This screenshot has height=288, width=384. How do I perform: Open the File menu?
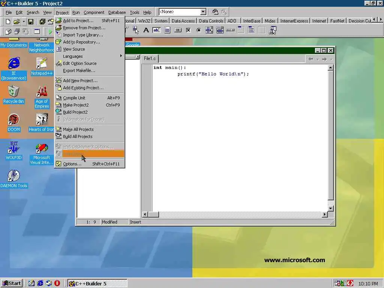point(9,12)
